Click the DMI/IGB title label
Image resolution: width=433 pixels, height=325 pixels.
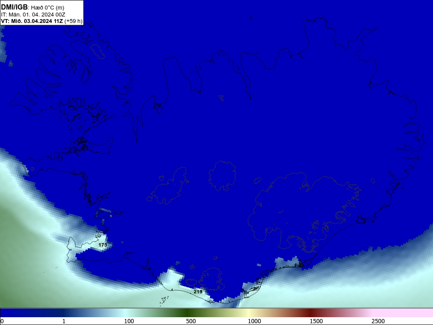click(14, 7)
